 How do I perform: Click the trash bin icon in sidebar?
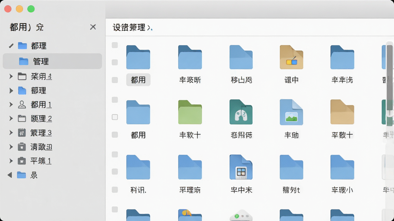tap(22, 147)
